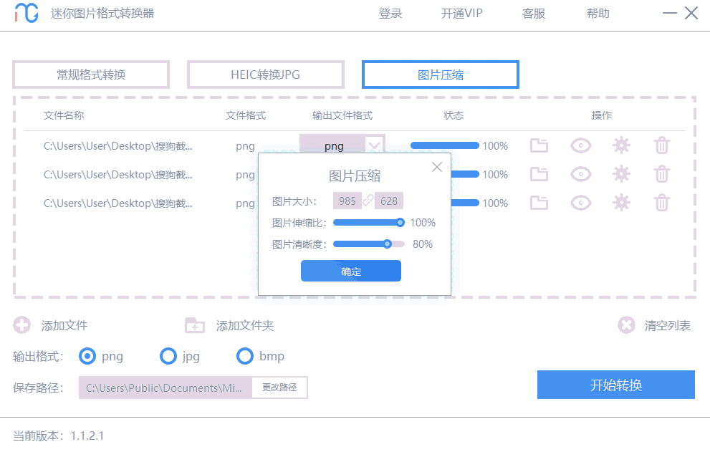Click the 添加文件 plus icon to add files
Screen dimensions: 710x452
click(x=21, y=325)
